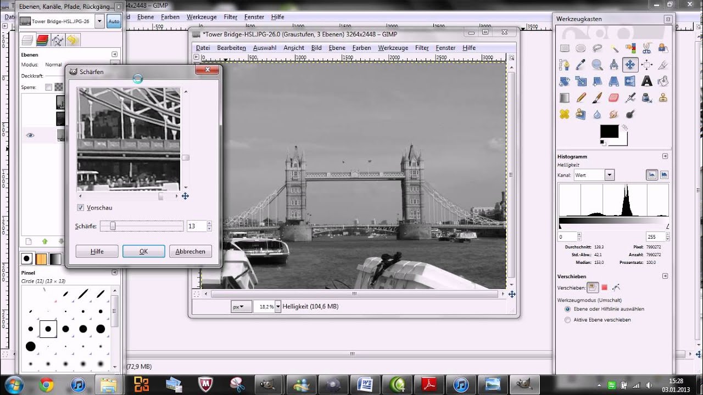Viewport: 703px width, 395px height.
Task: Open the px unit dropdown in status bar
Action: pyautogui.click(x=241, y=307)
